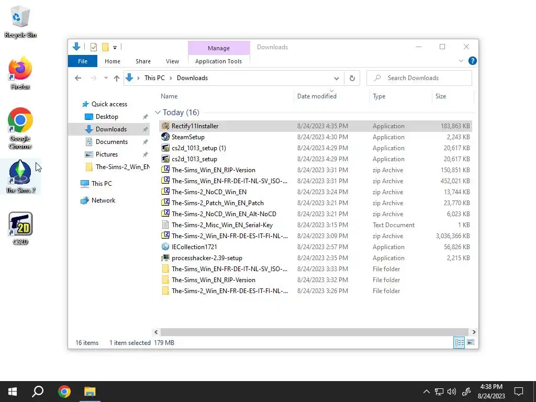Select The-Sims_Win_EN_RIP-Version zip archive icon
536x402 pixels.
pyautogui.click(x=165, y=170)
